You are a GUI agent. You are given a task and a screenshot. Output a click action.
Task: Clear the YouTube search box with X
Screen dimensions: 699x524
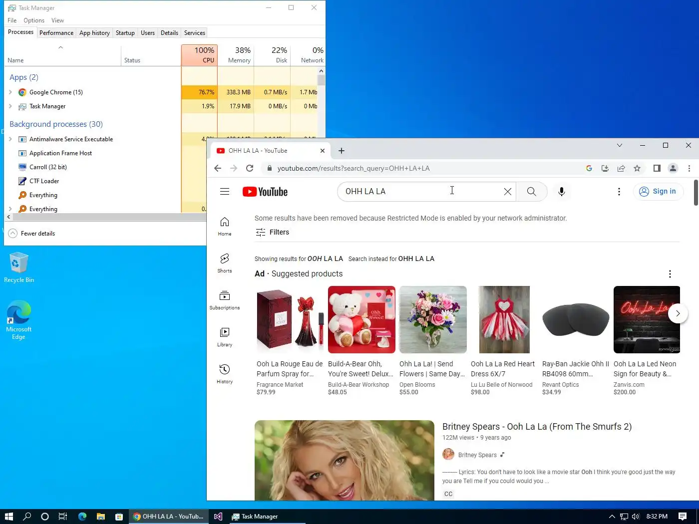point(507,192)
